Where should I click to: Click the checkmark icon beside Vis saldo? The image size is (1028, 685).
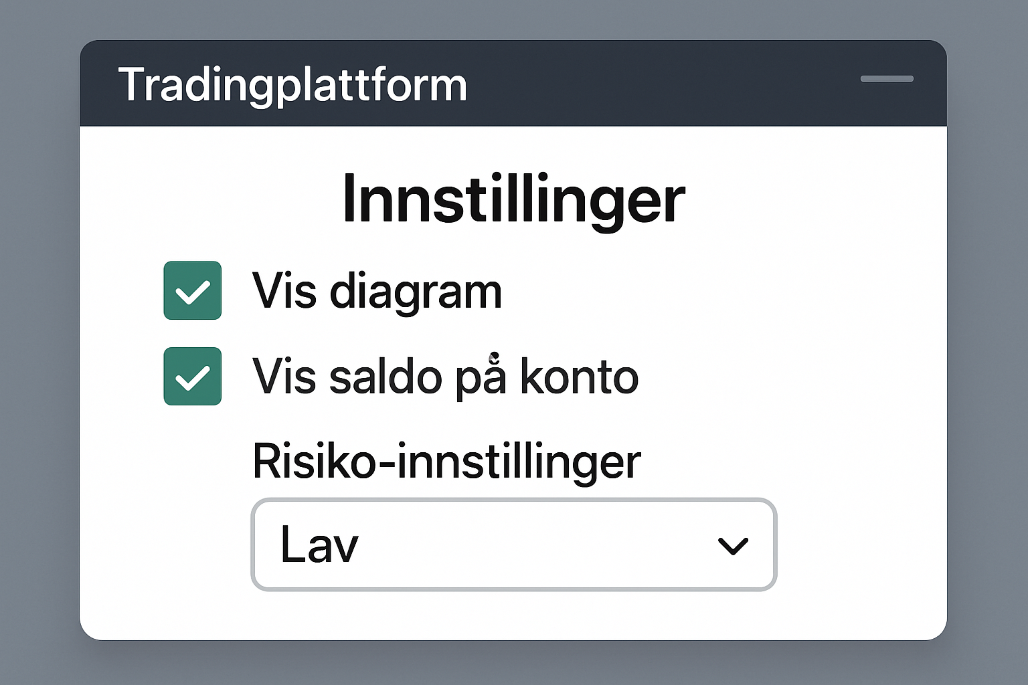point(193,378)
